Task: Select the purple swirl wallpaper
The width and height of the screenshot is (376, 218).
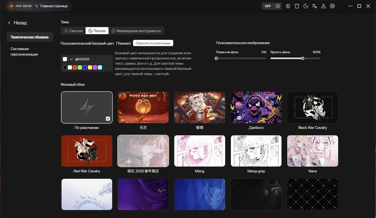Action: tap(143, 194)
